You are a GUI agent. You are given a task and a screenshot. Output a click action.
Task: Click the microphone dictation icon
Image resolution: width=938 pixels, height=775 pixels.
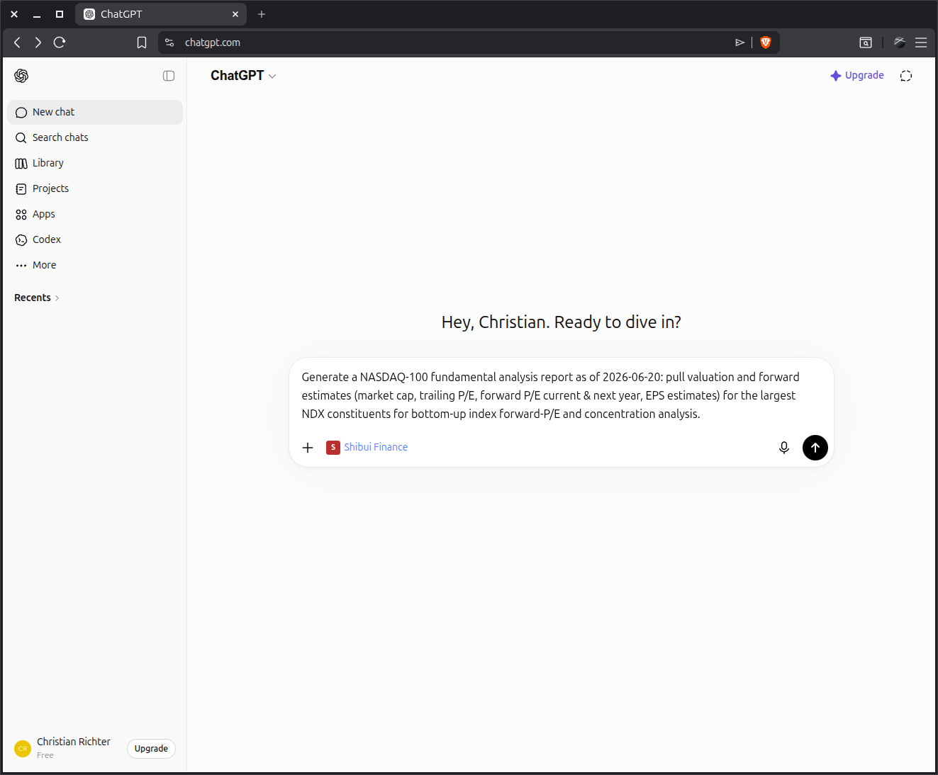point(784,448)
